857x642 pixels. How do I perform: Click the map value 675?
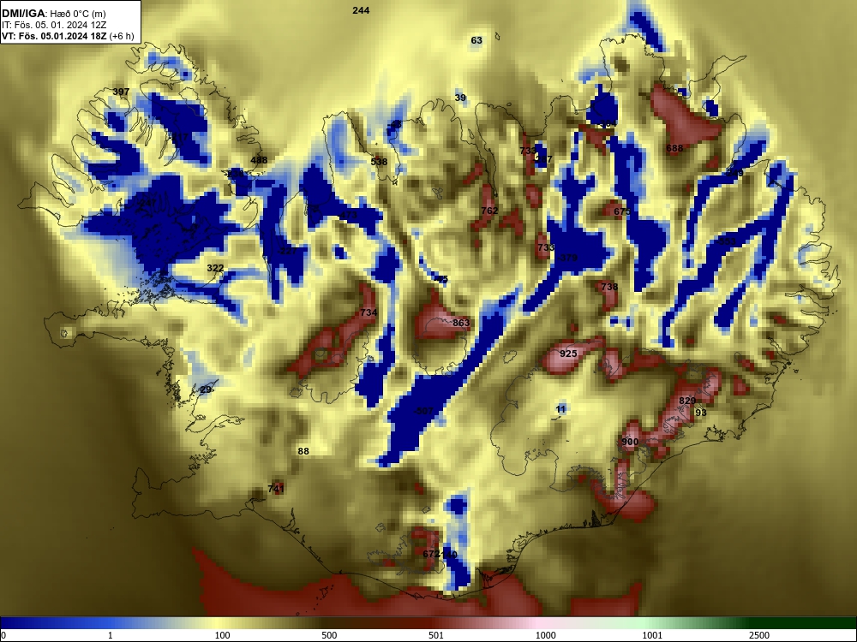click(x=622, y=211)
